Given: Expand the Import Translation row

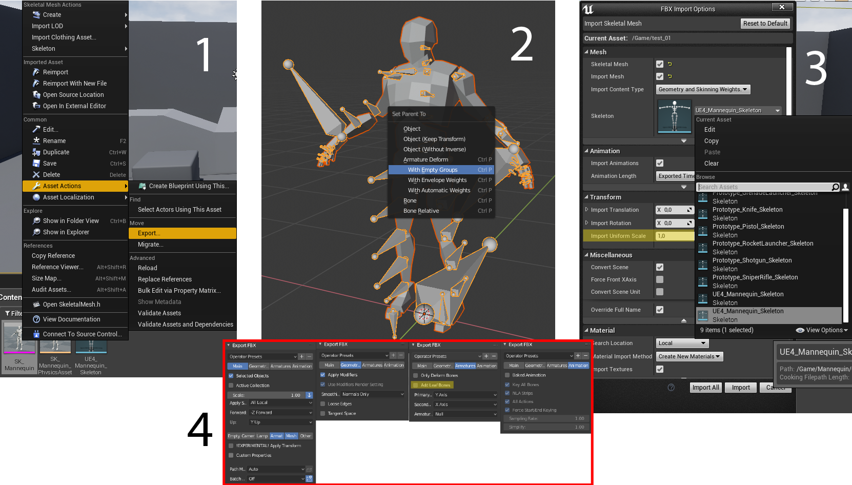Looking at the screenshot, I should coord(587,210).
